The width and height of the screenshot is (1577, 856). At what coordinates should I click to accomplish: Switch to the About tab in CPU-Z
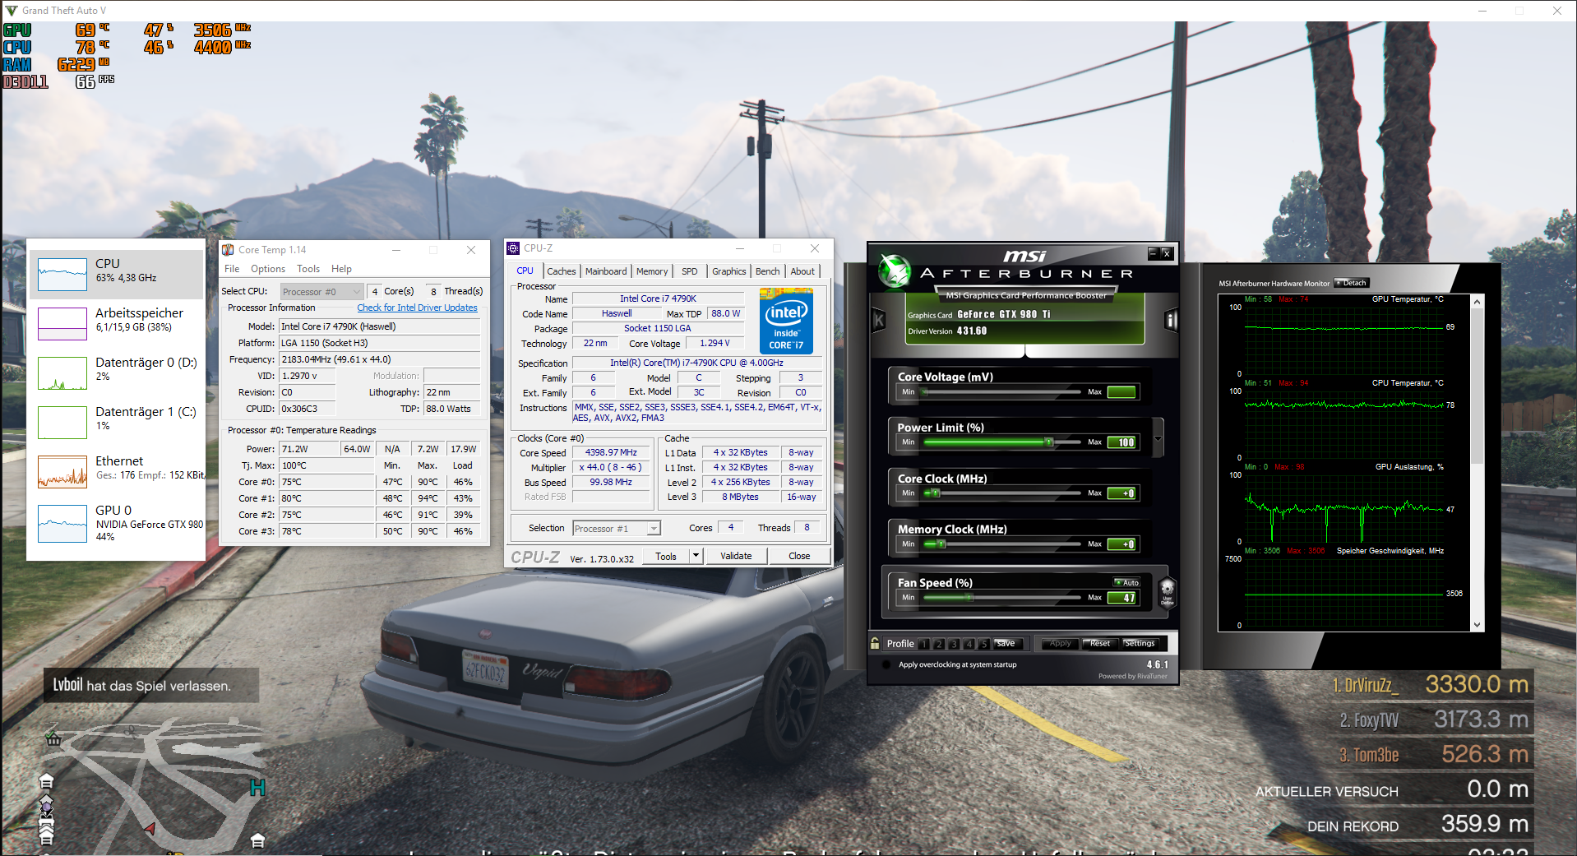tap(802, 271)
